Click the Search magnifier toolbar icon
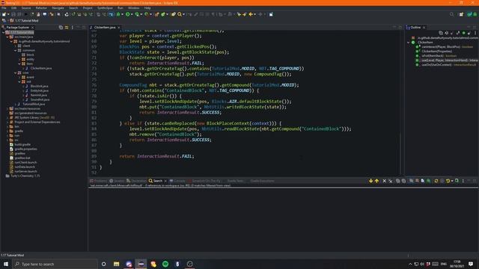479x269 pixels. [180, 14]
